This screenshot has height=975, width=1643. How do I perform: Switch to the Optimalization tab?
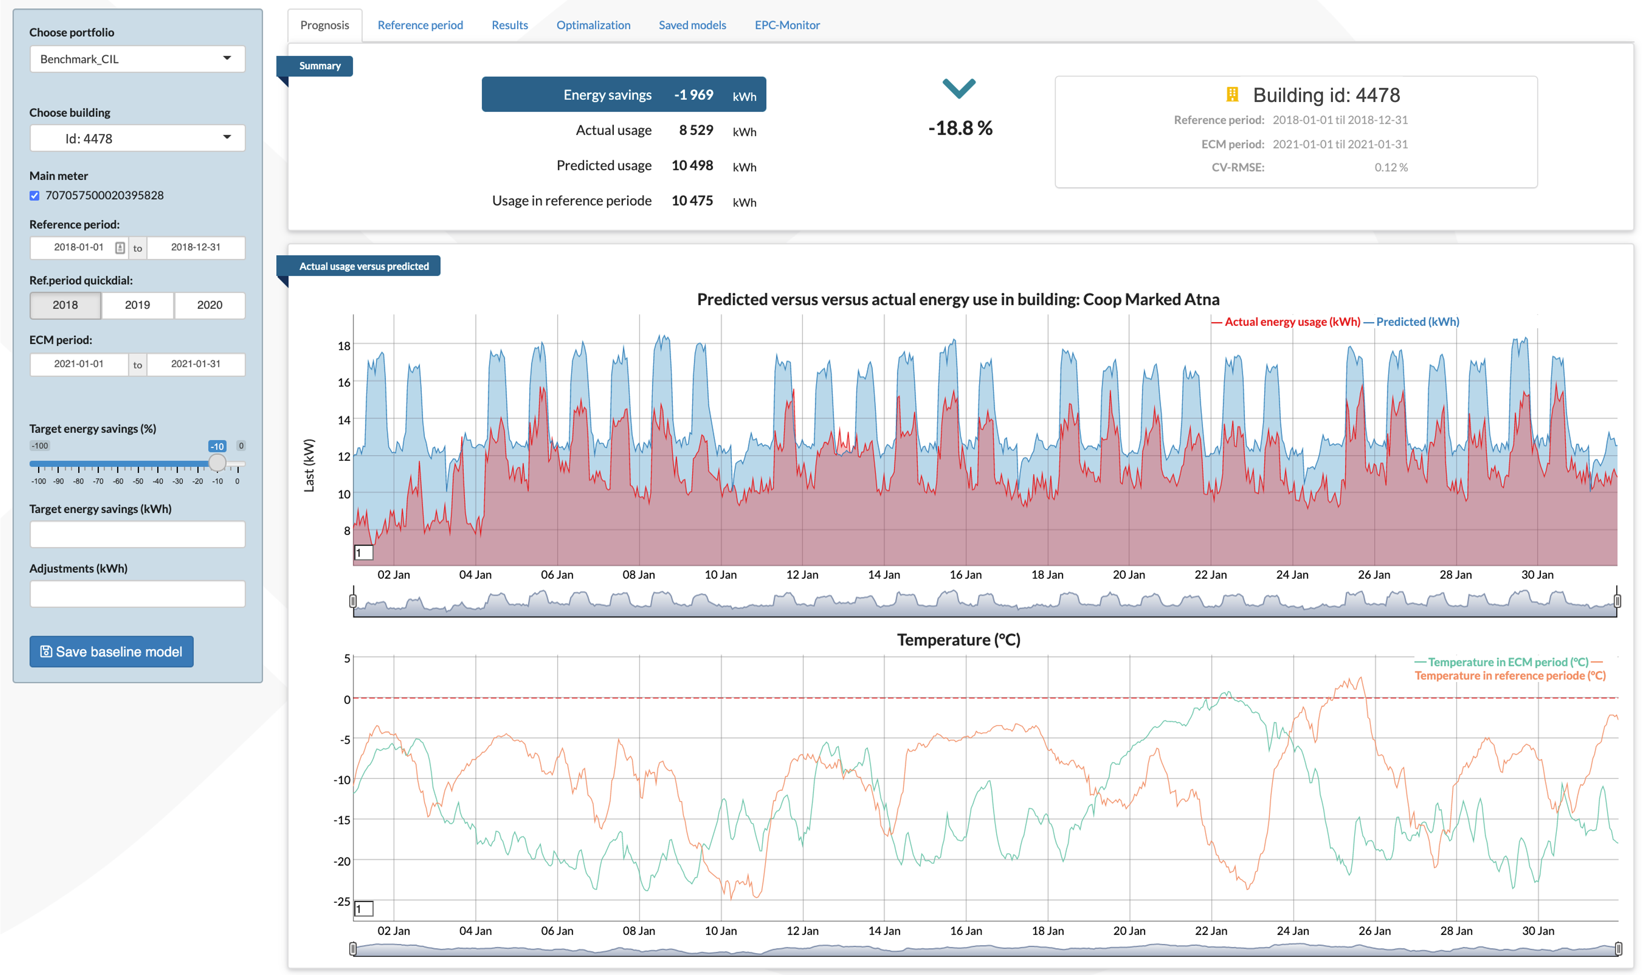tap(593, 25)
